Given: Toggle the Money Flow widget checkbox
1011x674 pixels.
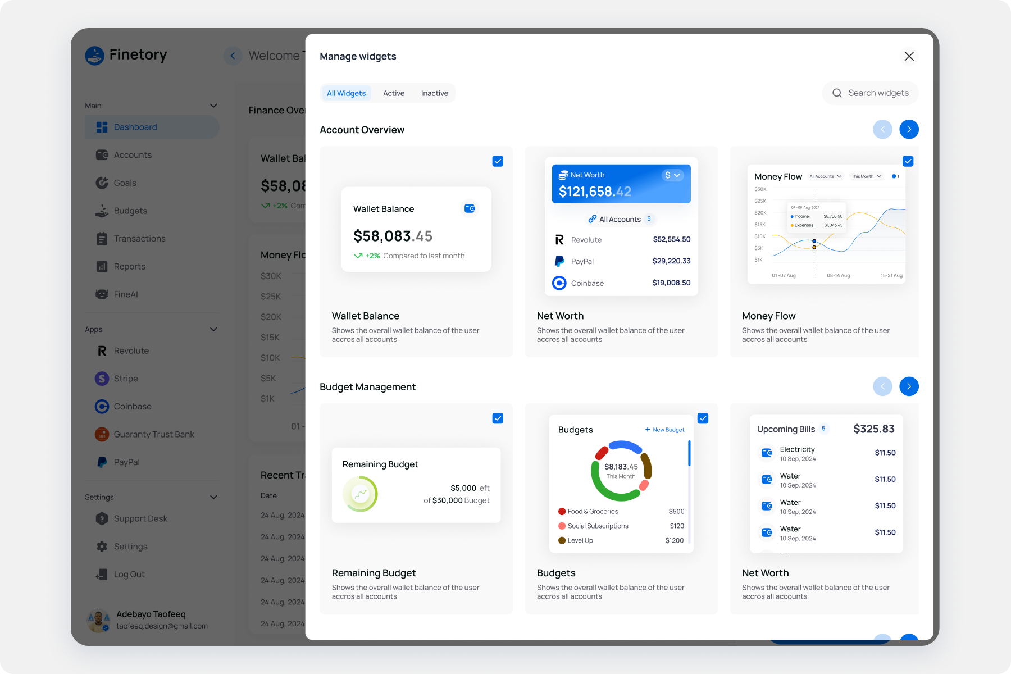Looking at the screenshot, I should click(x=908, y=161).
